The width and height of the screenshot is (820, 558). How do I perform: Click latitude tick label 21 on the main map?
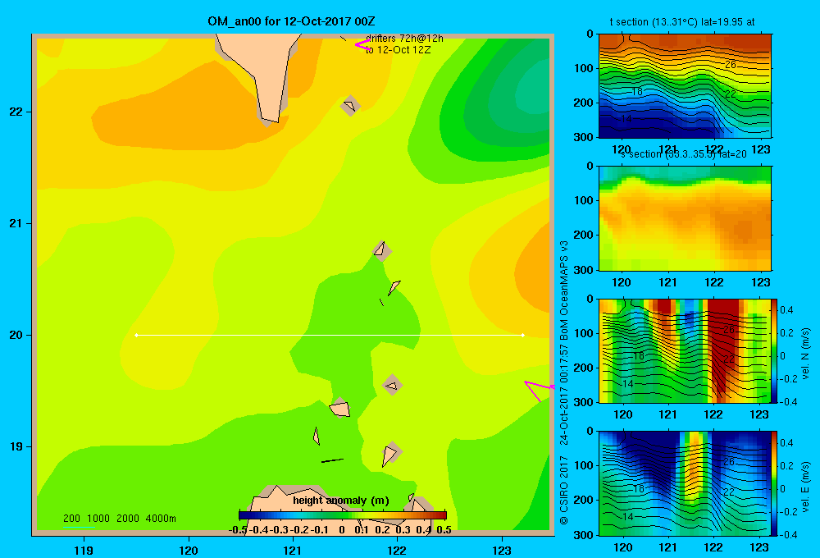coord(16,223)
